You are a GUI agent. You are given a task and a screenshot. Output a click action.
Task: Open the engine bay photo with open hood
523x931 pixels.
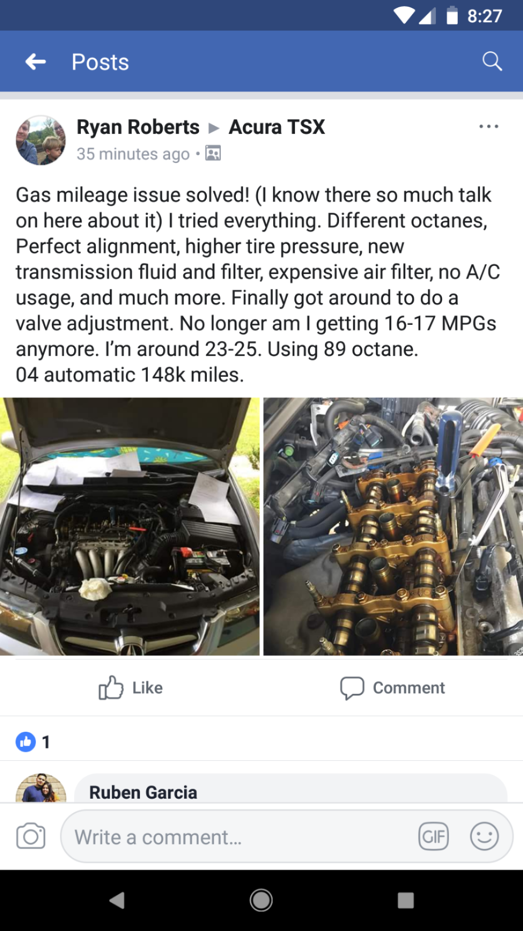[129, 527]
